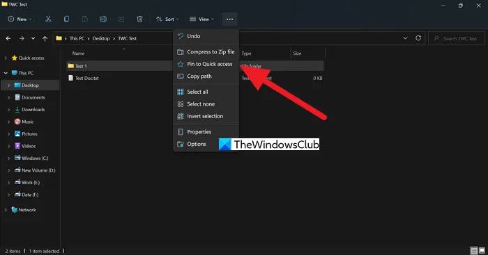Choose Select none from menu
The width and height of the screenshot is (488, 255).
pyautogui.click(x=206, y=104)
